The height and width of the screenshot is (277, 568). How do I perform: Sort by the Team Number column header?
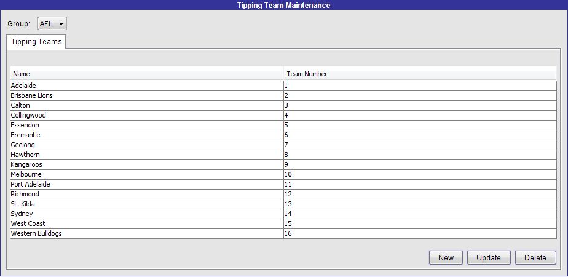tap(419, 74)
